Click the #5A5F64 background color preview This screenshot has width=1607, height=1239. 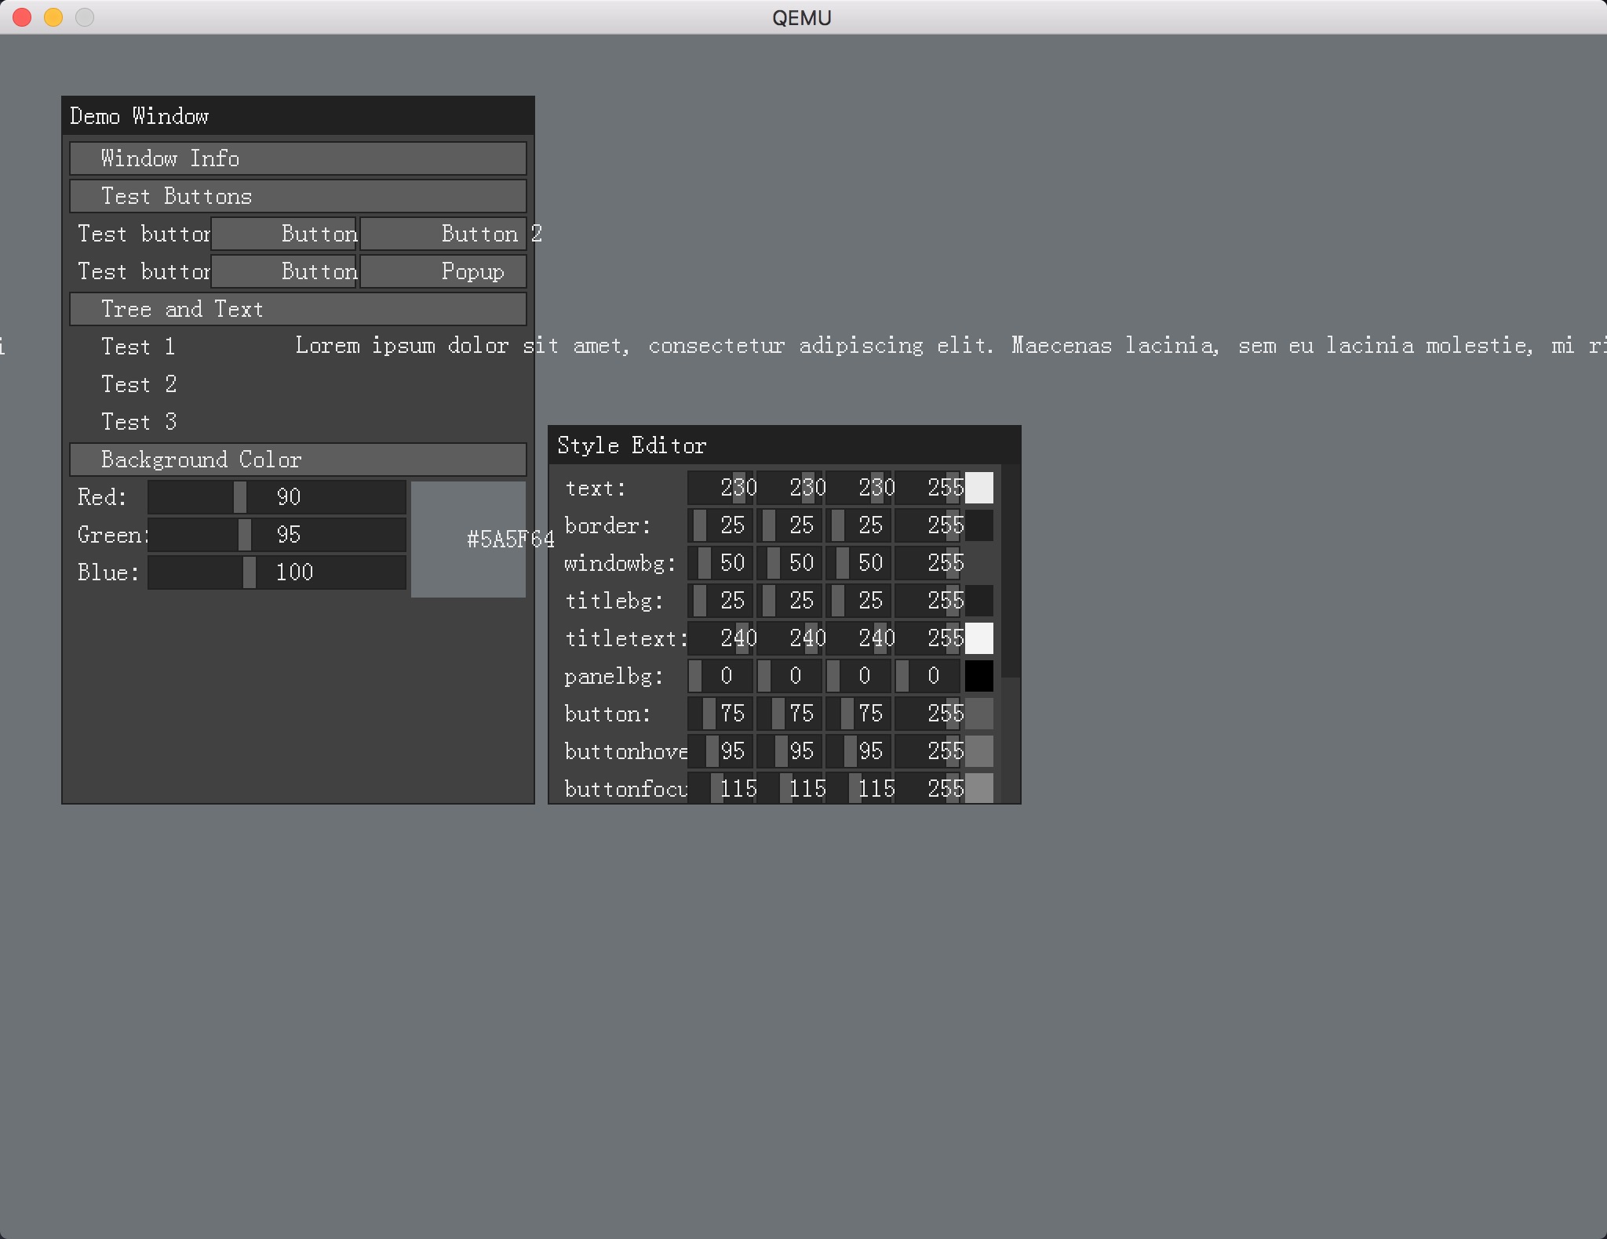tap(468, 540)
